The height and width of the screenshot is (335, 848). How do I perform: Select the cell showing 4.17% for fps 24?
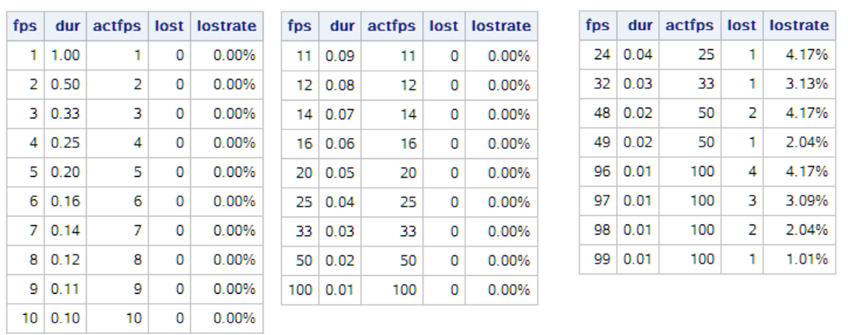799,54
